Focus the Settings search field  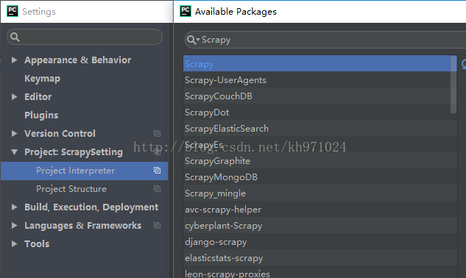click(85, 37)
